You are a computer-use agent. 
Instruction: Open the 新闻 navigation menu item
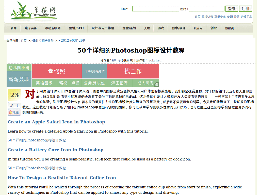[x=13, y=28]
